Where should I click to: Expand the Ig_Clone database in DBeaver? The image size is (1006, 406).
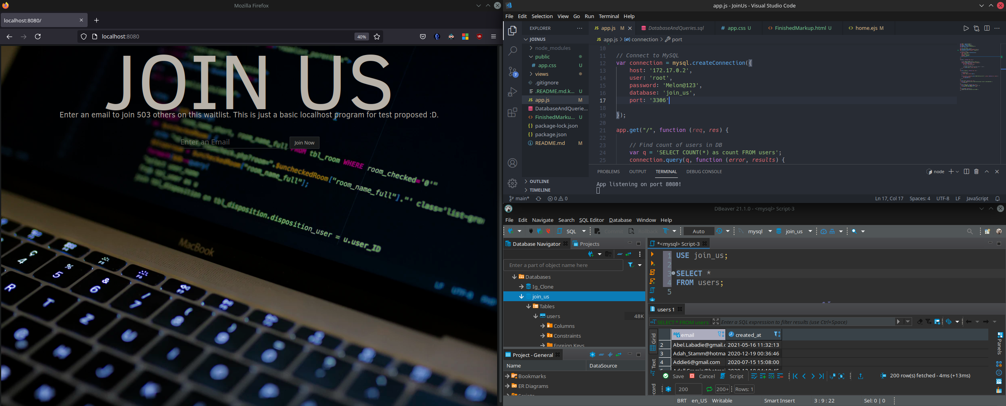click(x=521, y=287)
